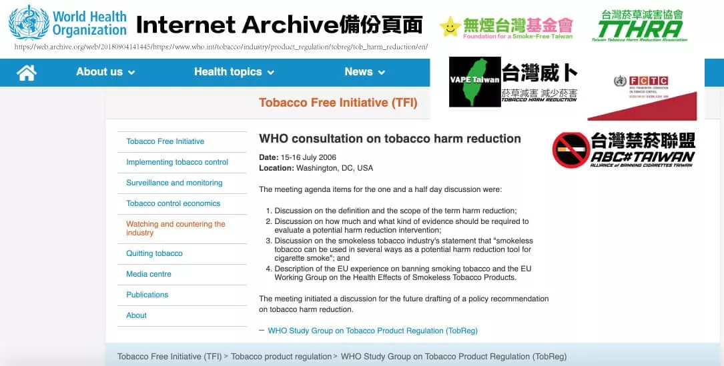Click the no-smoking ABC#TAIWAN alliance icon
724x366 pixels.
pos(571,150)
